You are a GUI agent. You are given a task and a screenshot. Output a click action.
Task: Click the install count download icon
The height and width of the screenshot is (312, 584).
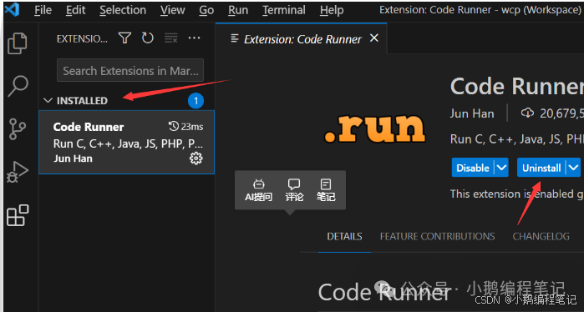pos(527,113)
